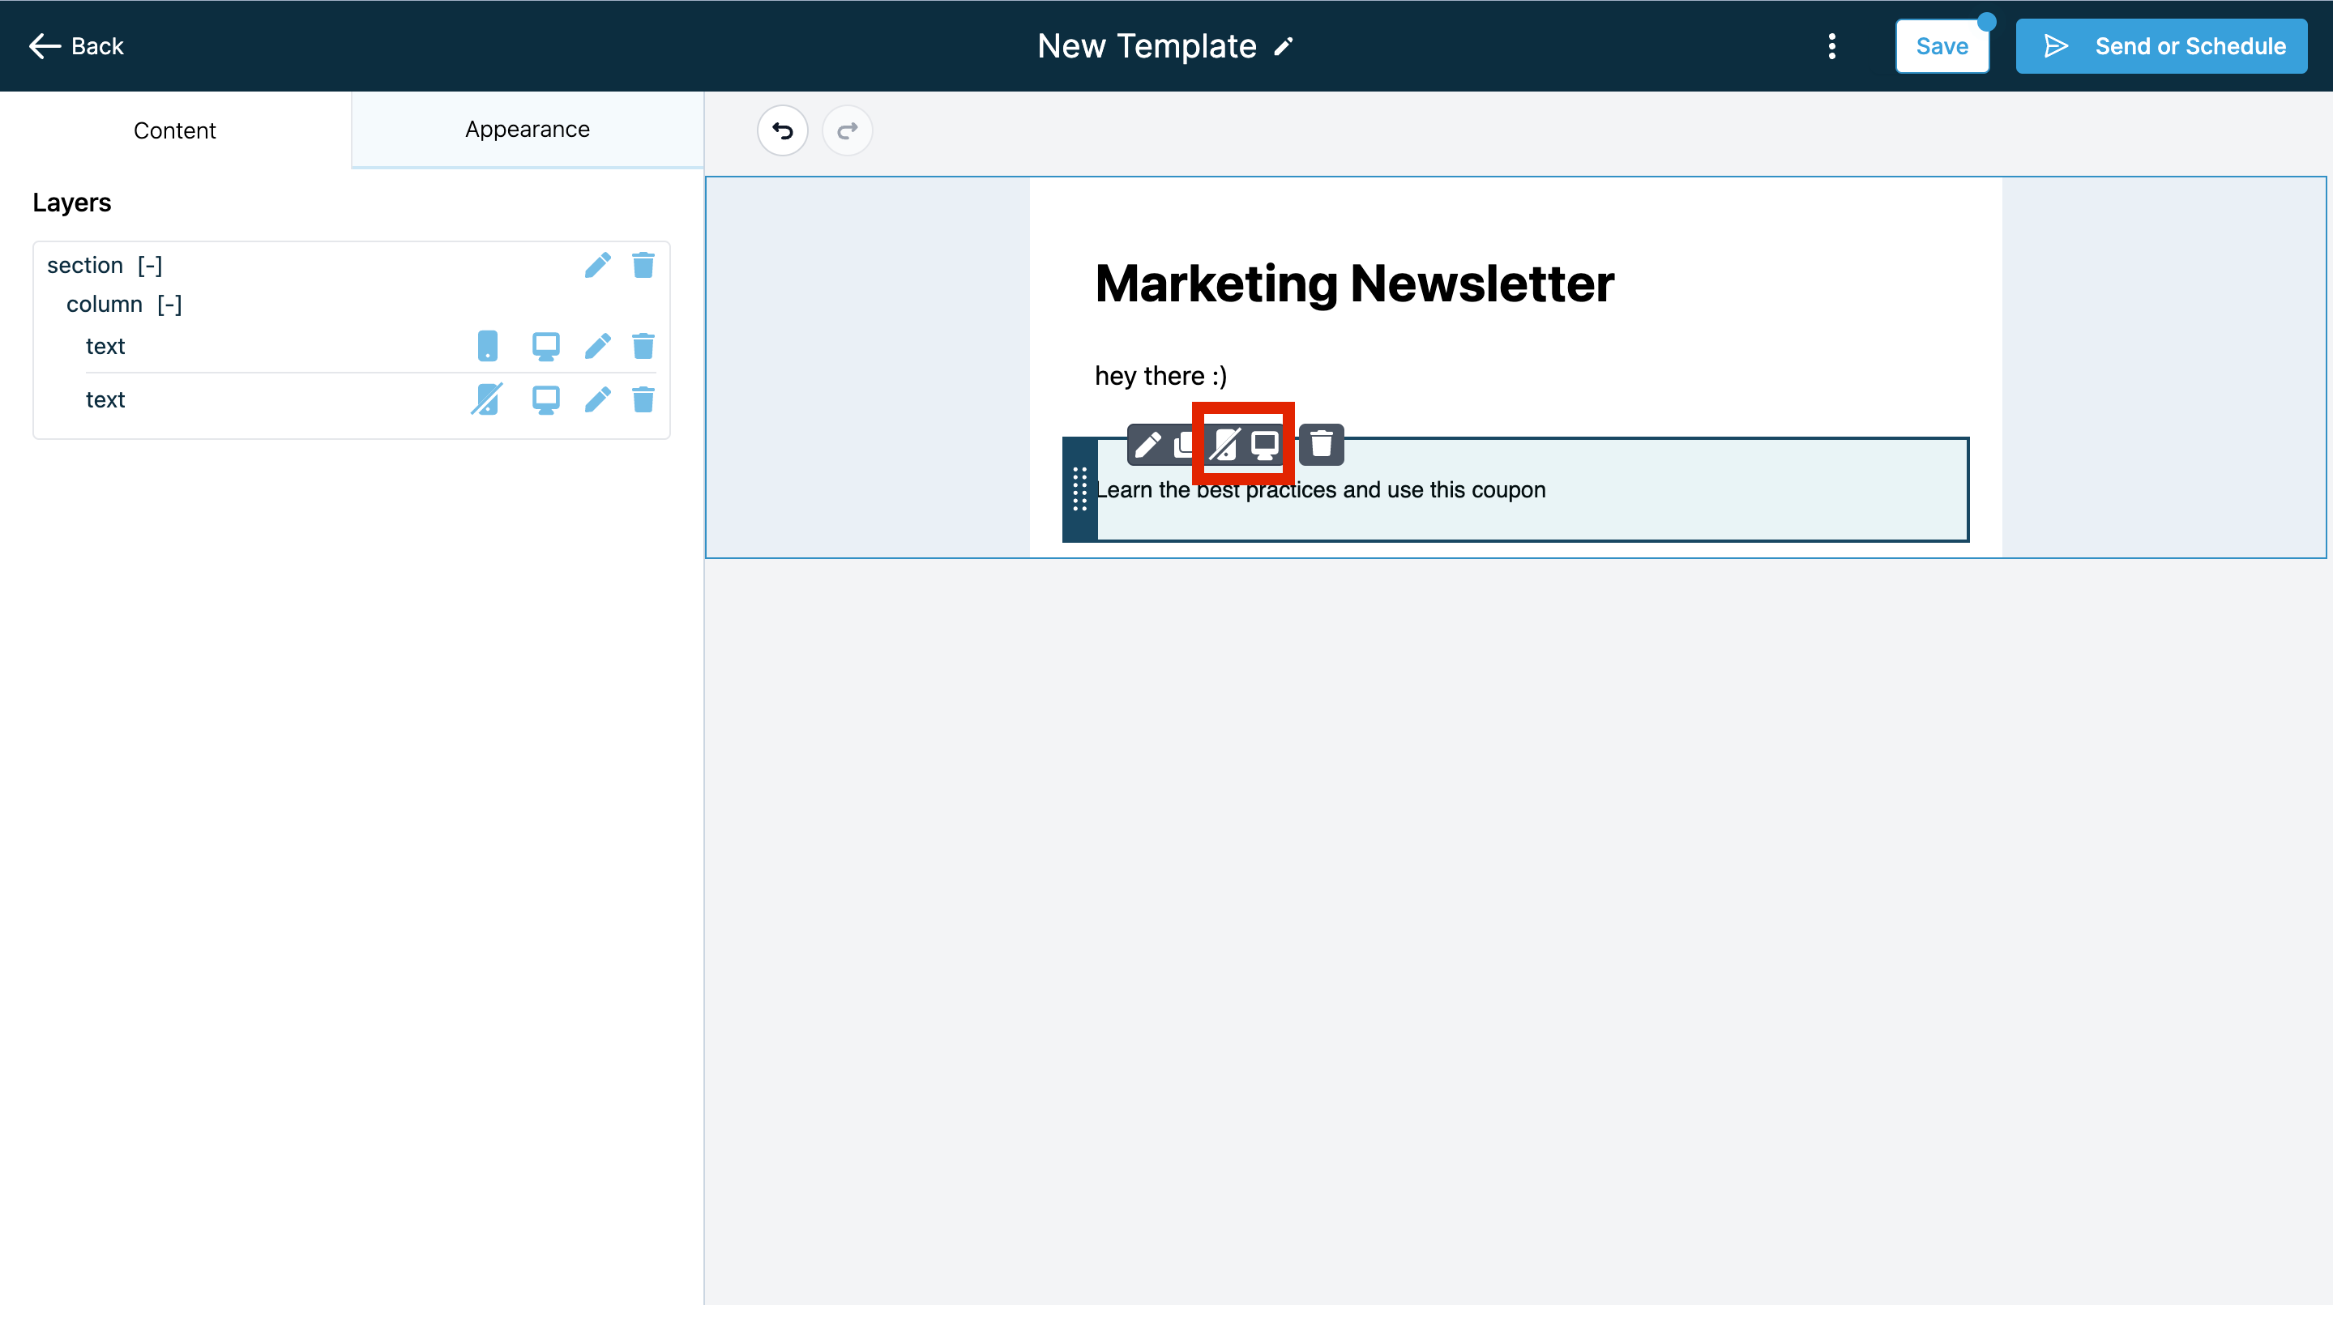Screen dimensions: 2333x1331
Task: Delete the second text layer
Action: click(x=643, y=399)
